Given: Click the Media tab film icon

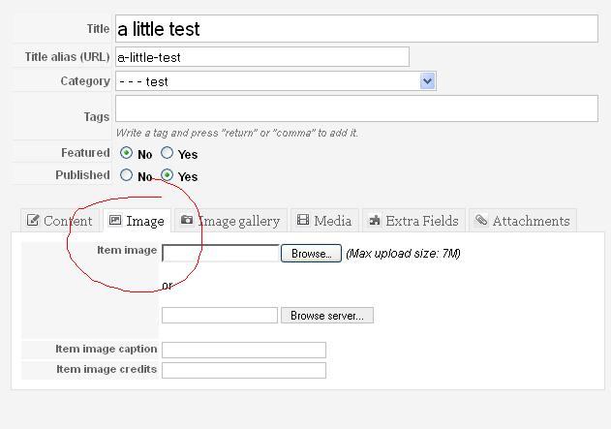Looking at the screenshot, I should click(303, 220).
